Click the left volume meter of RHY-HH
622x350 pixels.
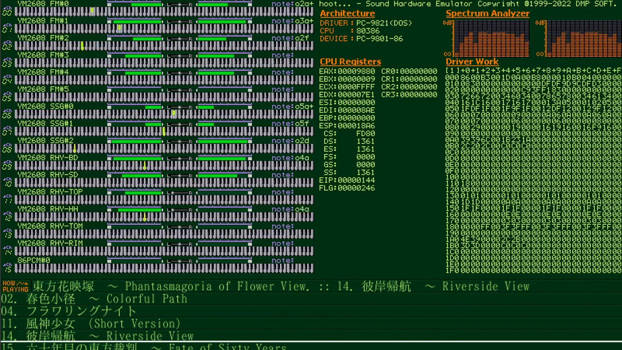pyautogui.click(x=135, y=209)
